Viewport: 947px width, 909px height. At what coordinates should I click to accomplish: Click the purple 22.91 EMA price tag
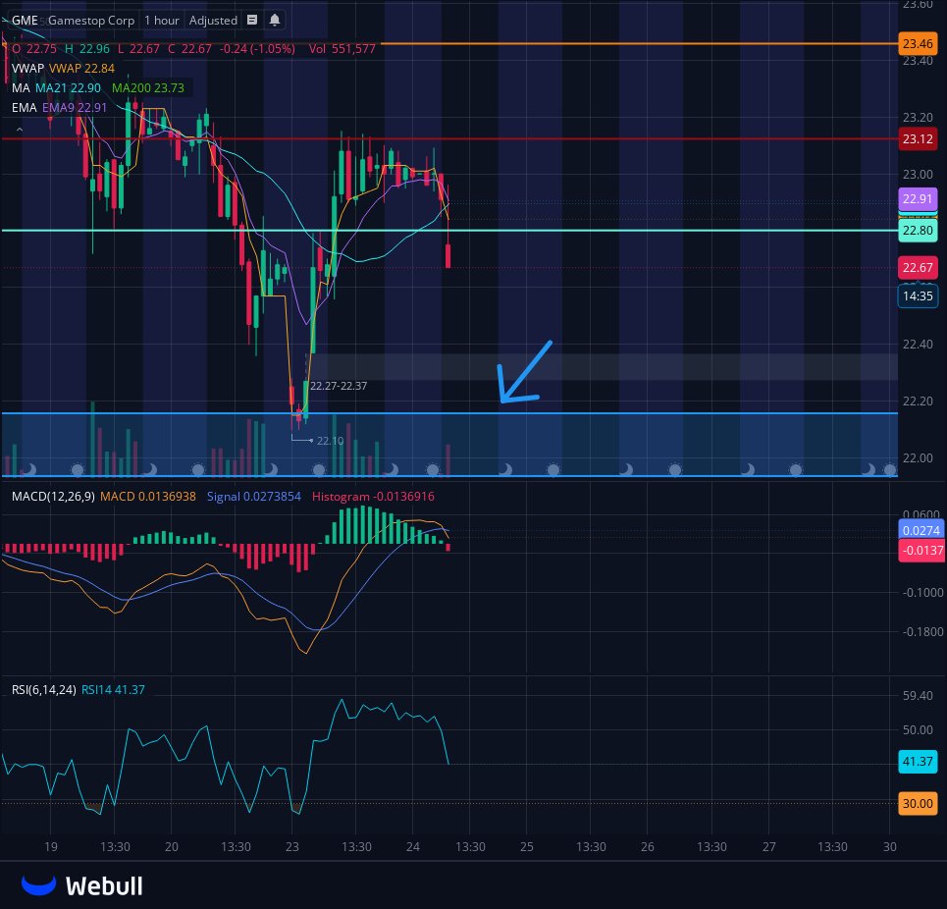918,198
